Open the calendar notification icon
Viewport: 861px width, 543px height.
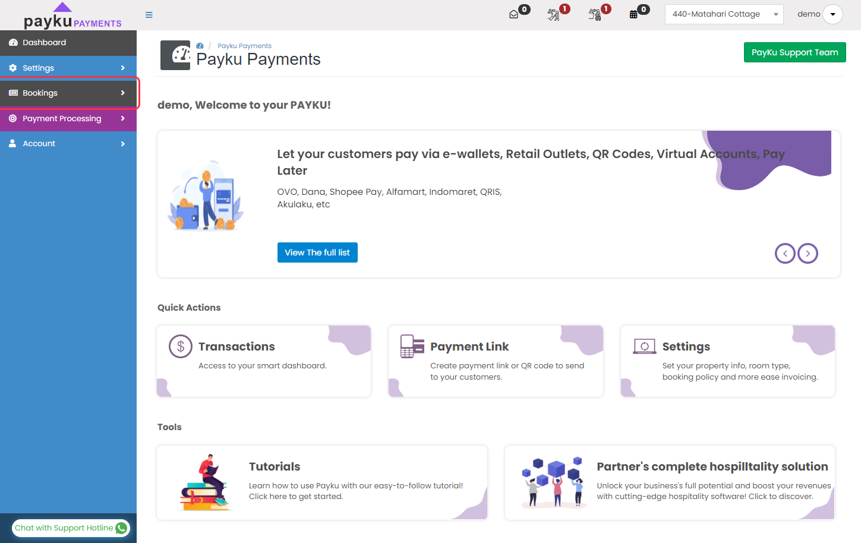633,14
